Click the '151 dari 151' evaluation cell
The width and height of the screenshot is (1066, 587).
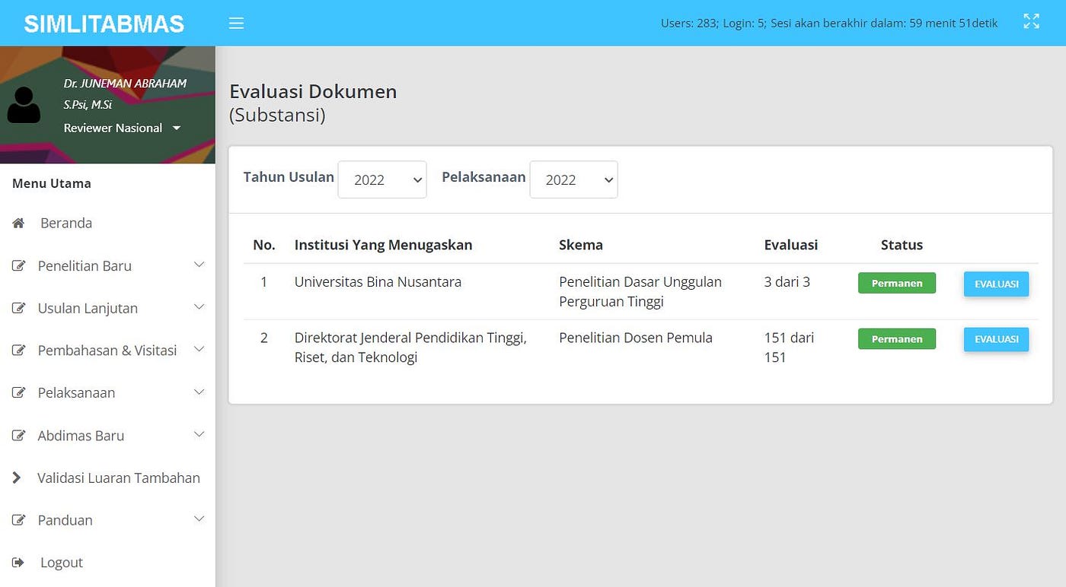[789, 347]
